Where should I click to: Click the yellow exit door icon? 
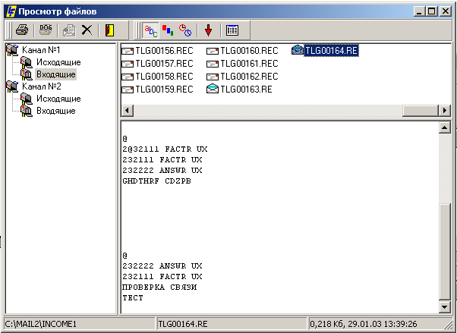109,30
